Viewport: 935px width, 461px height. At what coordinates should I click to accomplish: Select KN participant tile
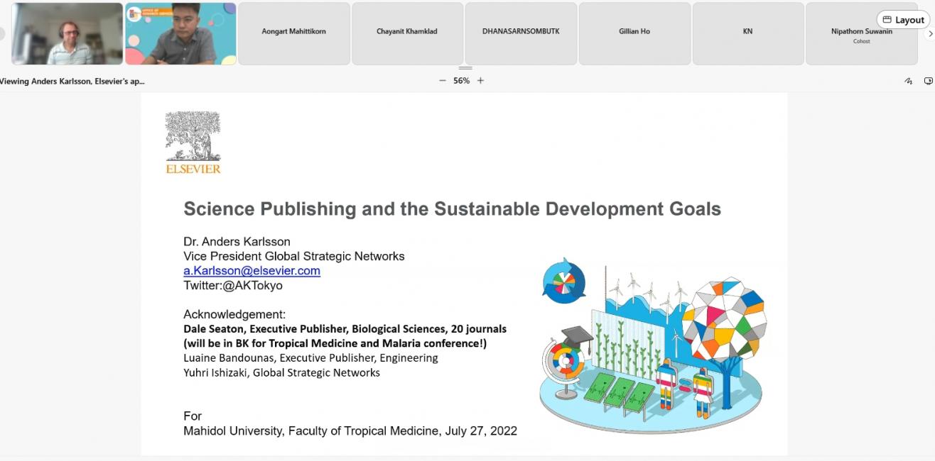748,33
